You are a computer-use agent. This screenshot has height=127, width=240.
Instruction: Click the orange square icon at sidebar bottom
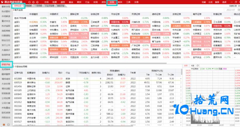click(4, 125)
